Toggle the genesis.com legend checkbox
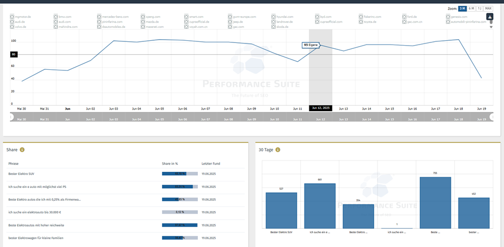This screenshot has height=247, width=504. click(448, 17)
